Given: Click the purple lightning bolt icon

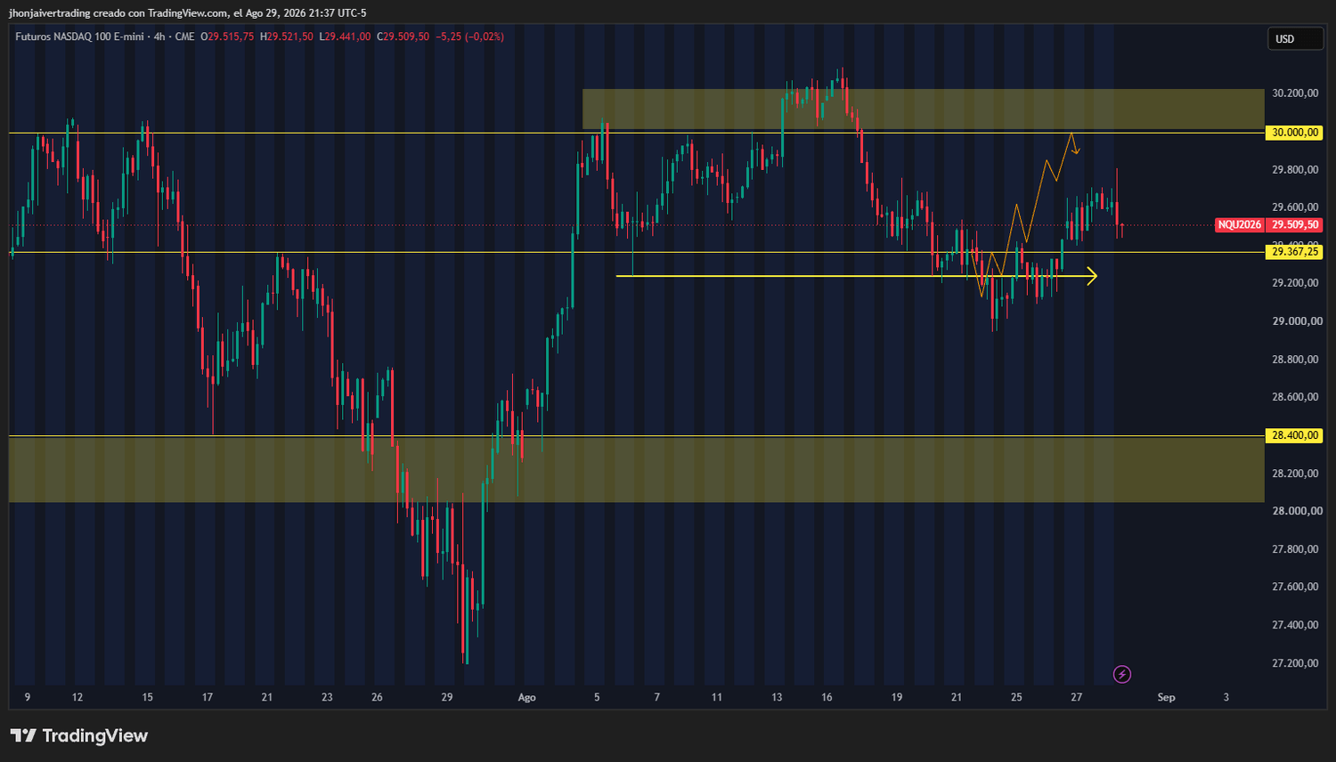Looking at the screenshot, I should (1122, 675).
